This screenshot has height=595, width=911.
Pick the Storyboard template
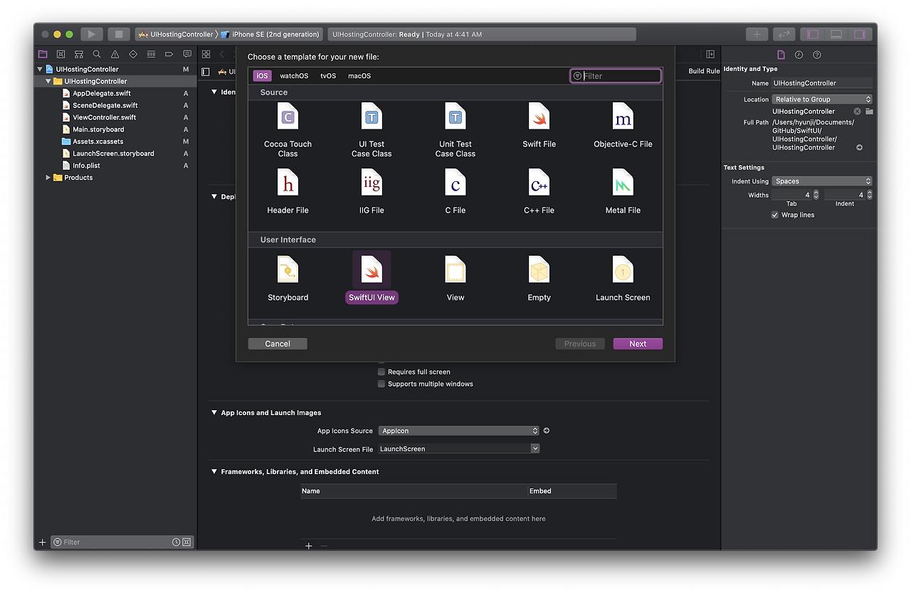288,279
